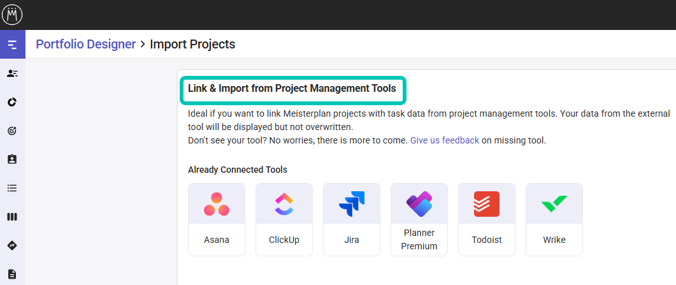This screenshot has height=285, width=676.
Task: Select the ClickUp tool label
Action: coord(284,240)
